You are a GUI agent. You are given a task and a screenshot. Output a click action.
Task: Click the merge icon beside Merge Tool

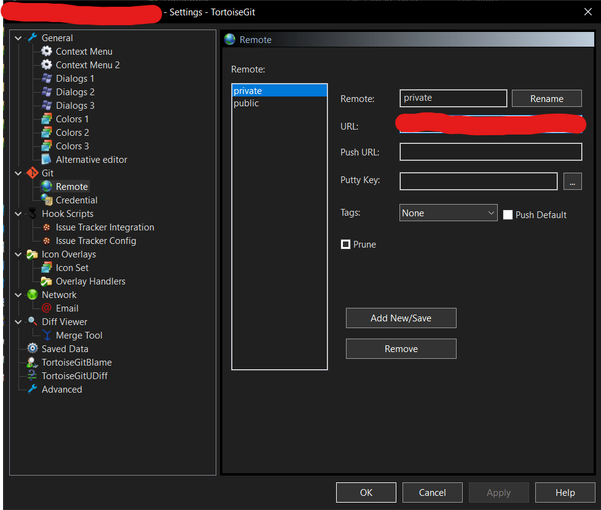[x=47, y=335]
